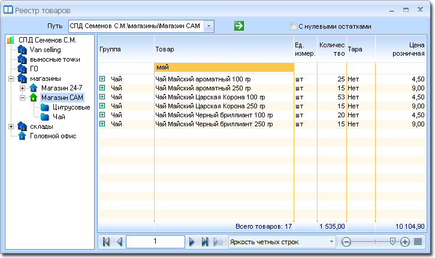The image size is (435, 258).
Task: Click the green arrow go button
Action: pyautogui.click(x=238, y=26)
